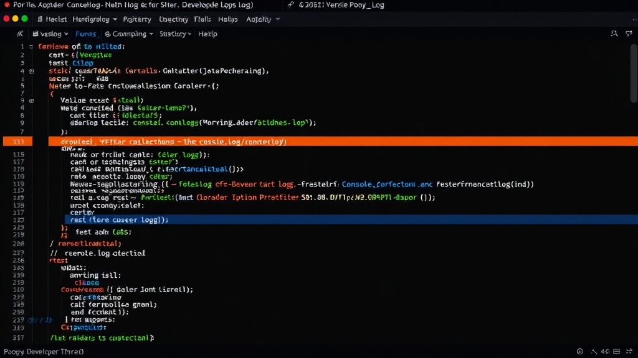Screen dimensions: 638x358
Task: Click the blue selected 'rest (tore' line
Action: (351, 219)
